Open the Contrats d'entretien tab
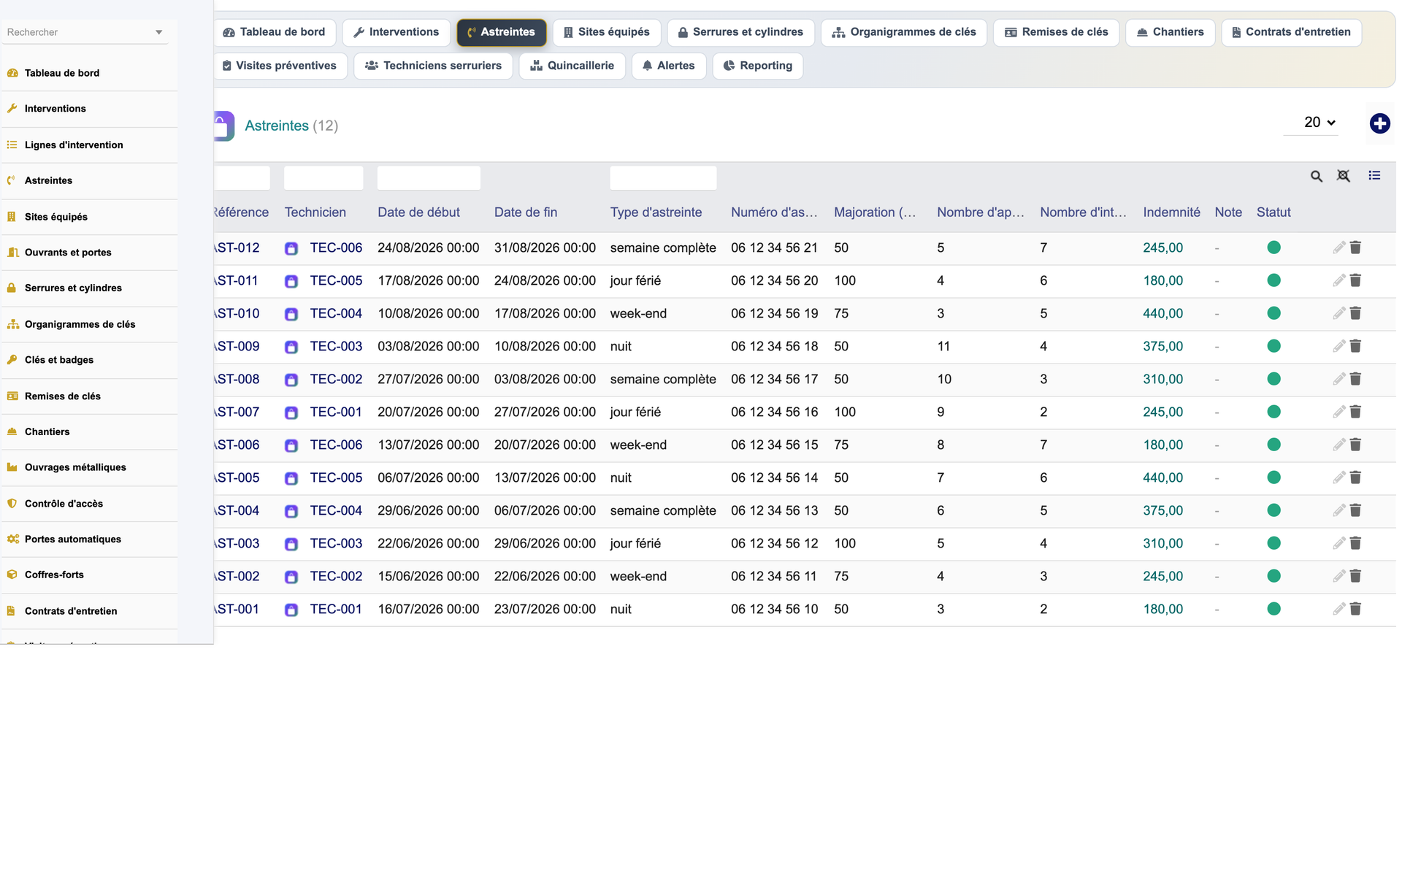Image resolution: width=1421 pixels, height=879 pixels. [x=1291, y=32]
